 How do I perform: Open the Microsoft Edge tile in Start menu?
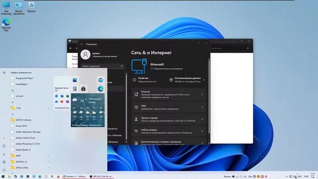[x=100, y=89]
